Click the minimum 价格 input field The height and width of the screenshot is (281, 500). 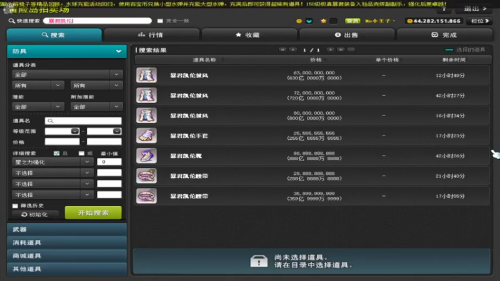coord(62,142)
